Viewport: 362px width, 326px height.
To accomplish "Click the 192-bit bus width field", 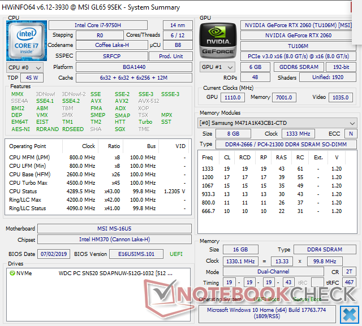I will (x=341, y=67).
